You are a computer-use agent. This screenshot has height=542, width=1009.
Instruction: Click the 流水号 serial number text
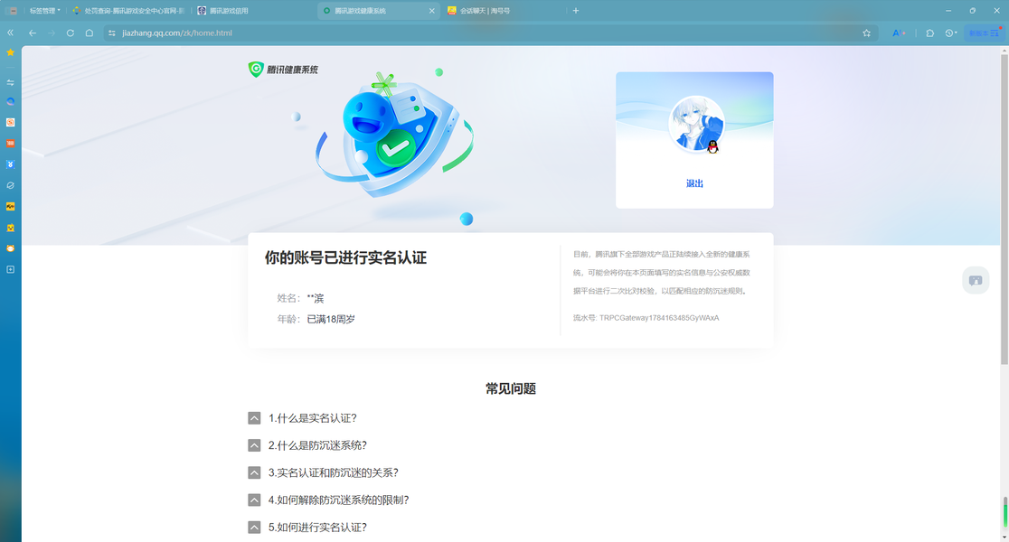pos(646,318)
